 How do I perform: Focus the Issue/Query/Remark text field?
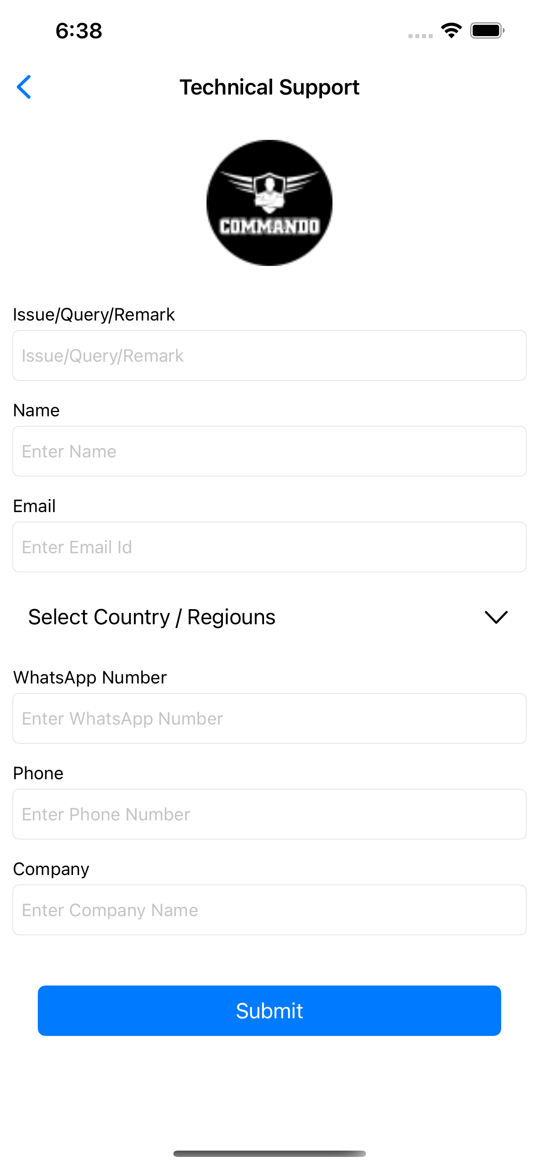pos(269,356)
